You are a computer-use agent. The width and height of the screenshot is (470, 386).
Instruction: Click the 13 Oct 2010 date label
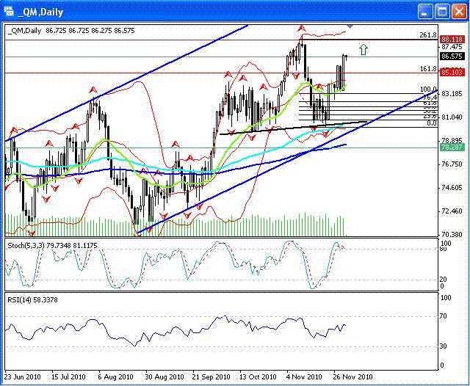tap(258, 376)
